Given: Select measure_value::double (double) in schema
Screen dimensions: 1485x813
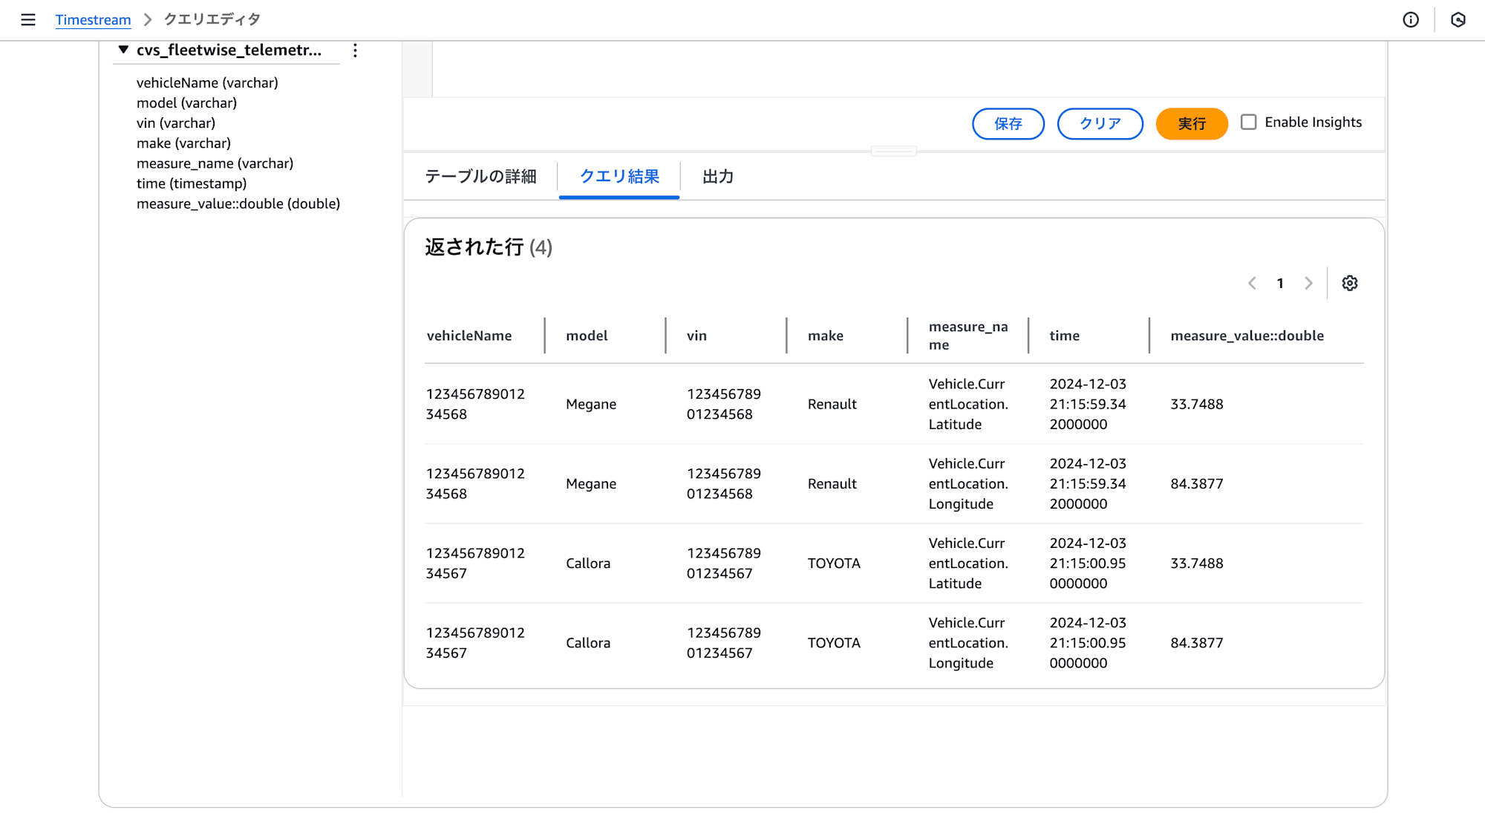Looking at the screenshot, I should [238, 203].
